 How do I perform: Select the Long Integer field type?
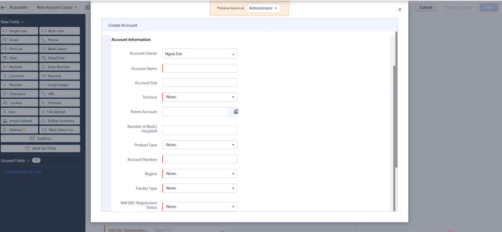(59, 85)
